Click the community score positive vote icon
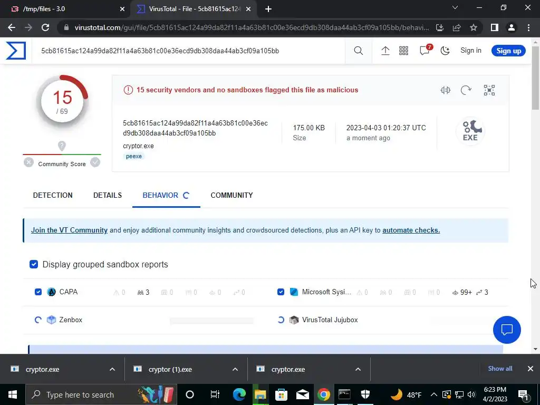This screenshot has height=405, width=540. [95, 162]
